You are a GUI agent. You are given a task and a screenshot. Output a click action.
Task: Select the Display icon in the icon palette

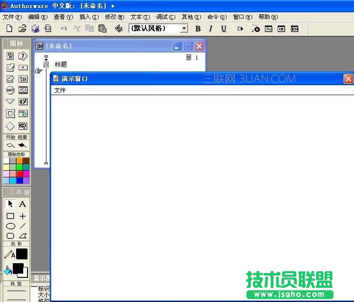point(10,56)
